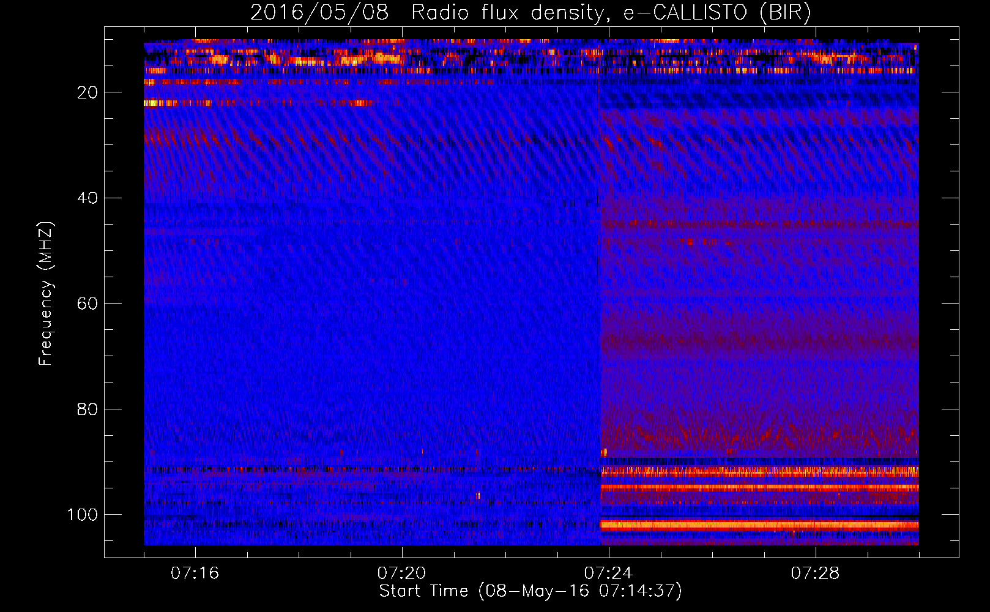The width and height of the screenshot is (990, 612).
Task: Click the frequency tick label "20"
Action: pyautogui.click(x=87, y=92)
